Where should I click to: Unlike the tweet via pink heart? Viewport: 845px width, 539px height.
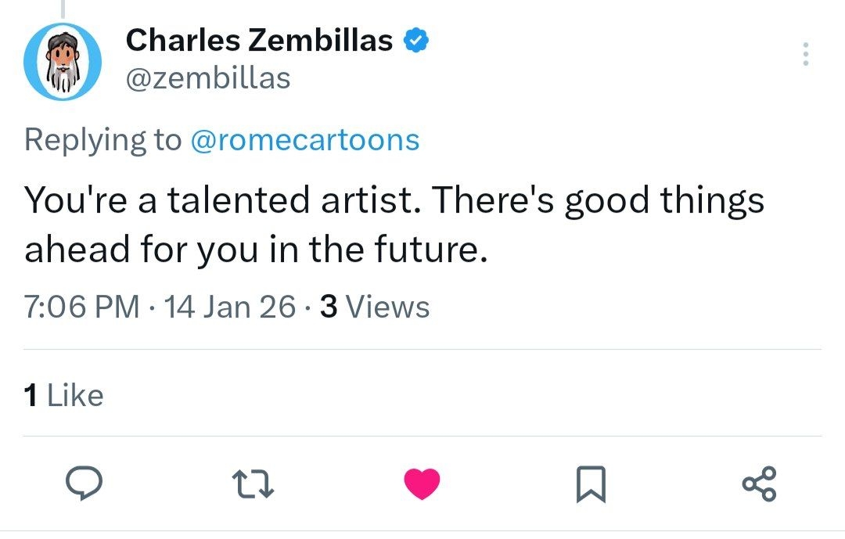click(422, 484)
